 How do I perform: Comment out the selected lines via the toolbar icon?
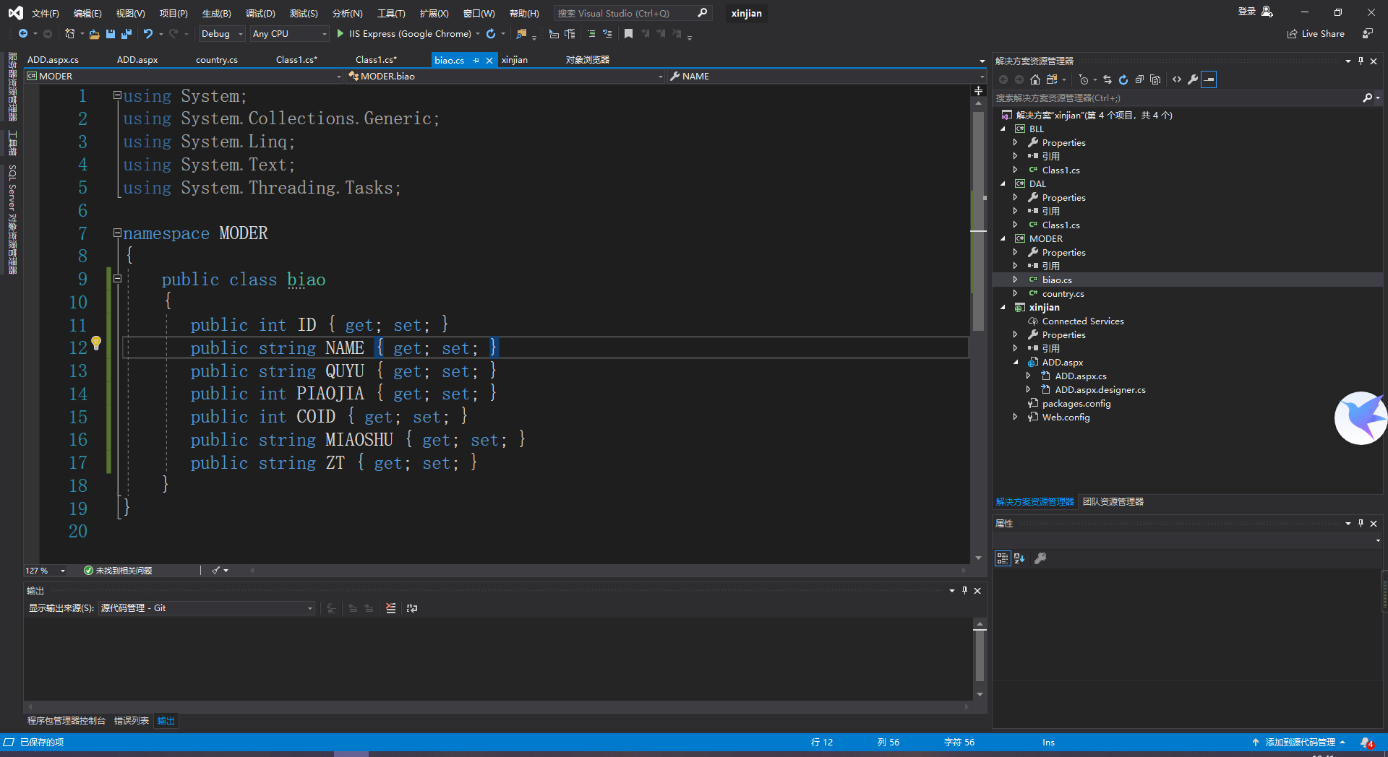591,33
